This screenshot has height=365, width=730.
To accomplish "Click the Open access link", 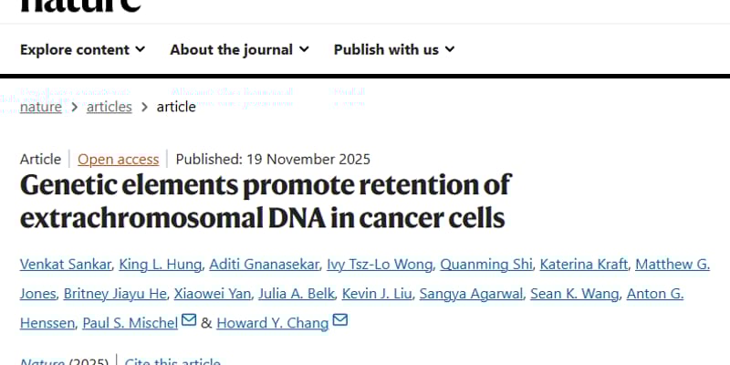I will pyautogui.click(x=118, y=159).
